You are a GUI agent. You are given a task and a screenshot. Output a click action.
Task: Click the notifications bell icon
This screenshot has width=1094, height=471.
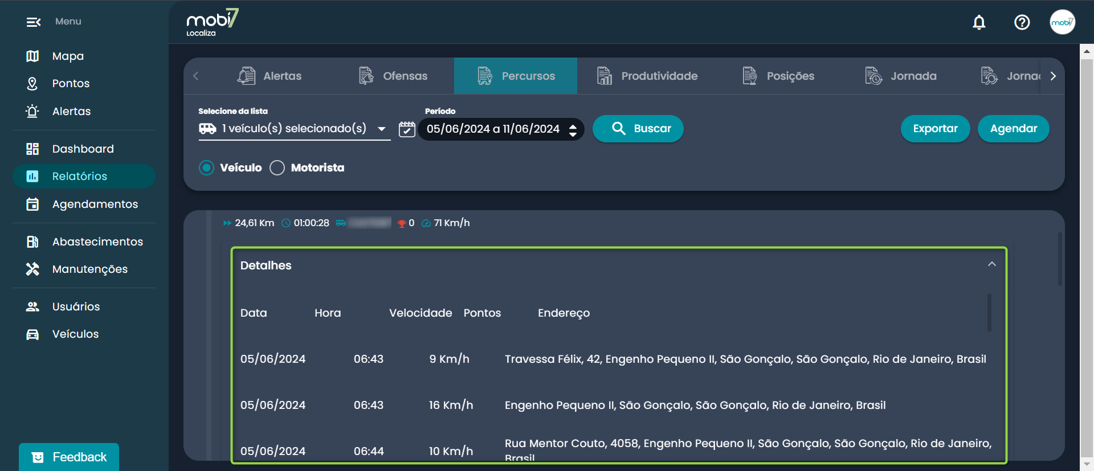pos(979,22)
